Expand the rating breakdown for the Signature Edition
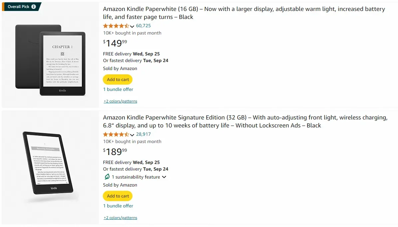Screen dimensions: 398x227 [x=132, y=135]
